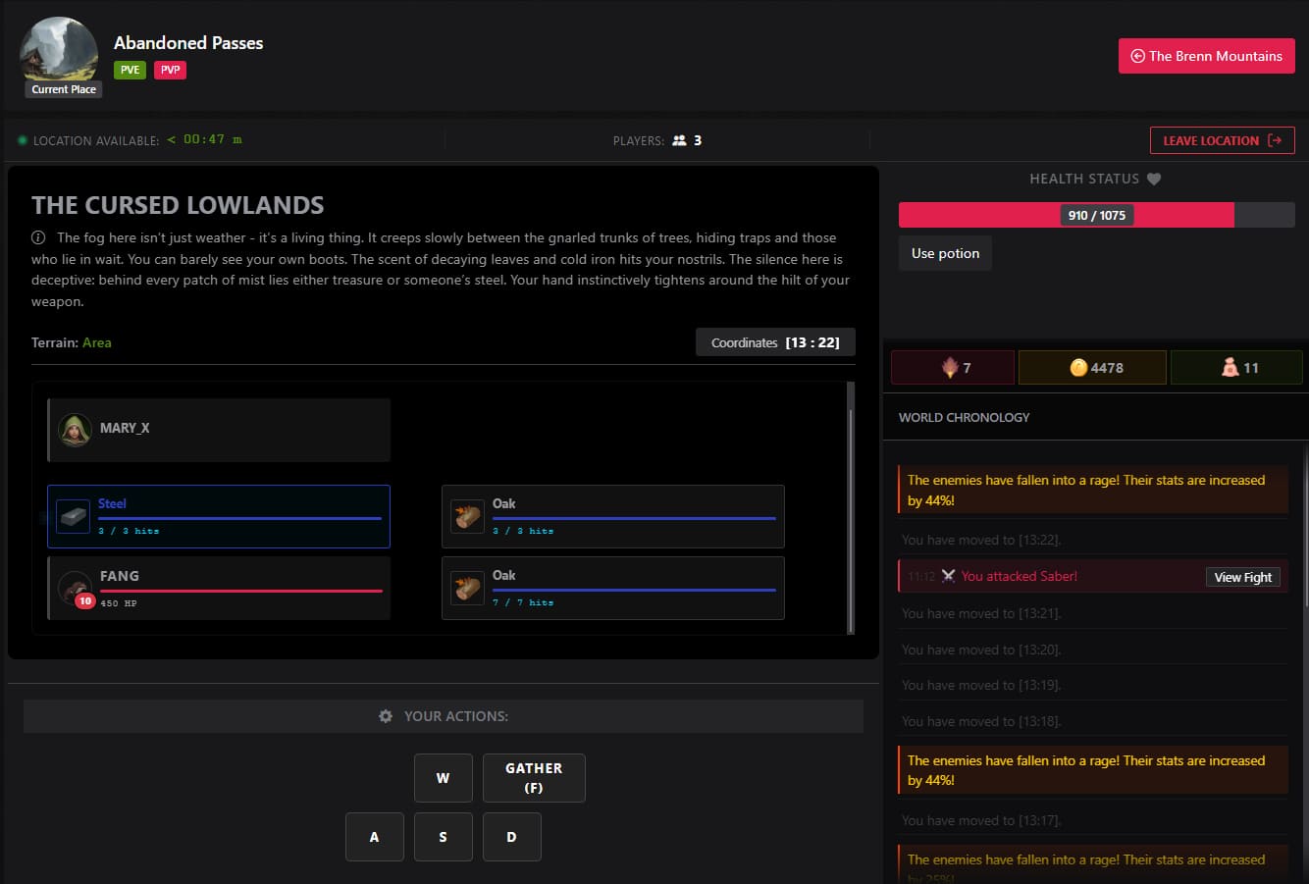Select MARY_X player avatar icon
Image resolution: width=1309 pixels, height=884 pixels.
[x=76, y=429]
